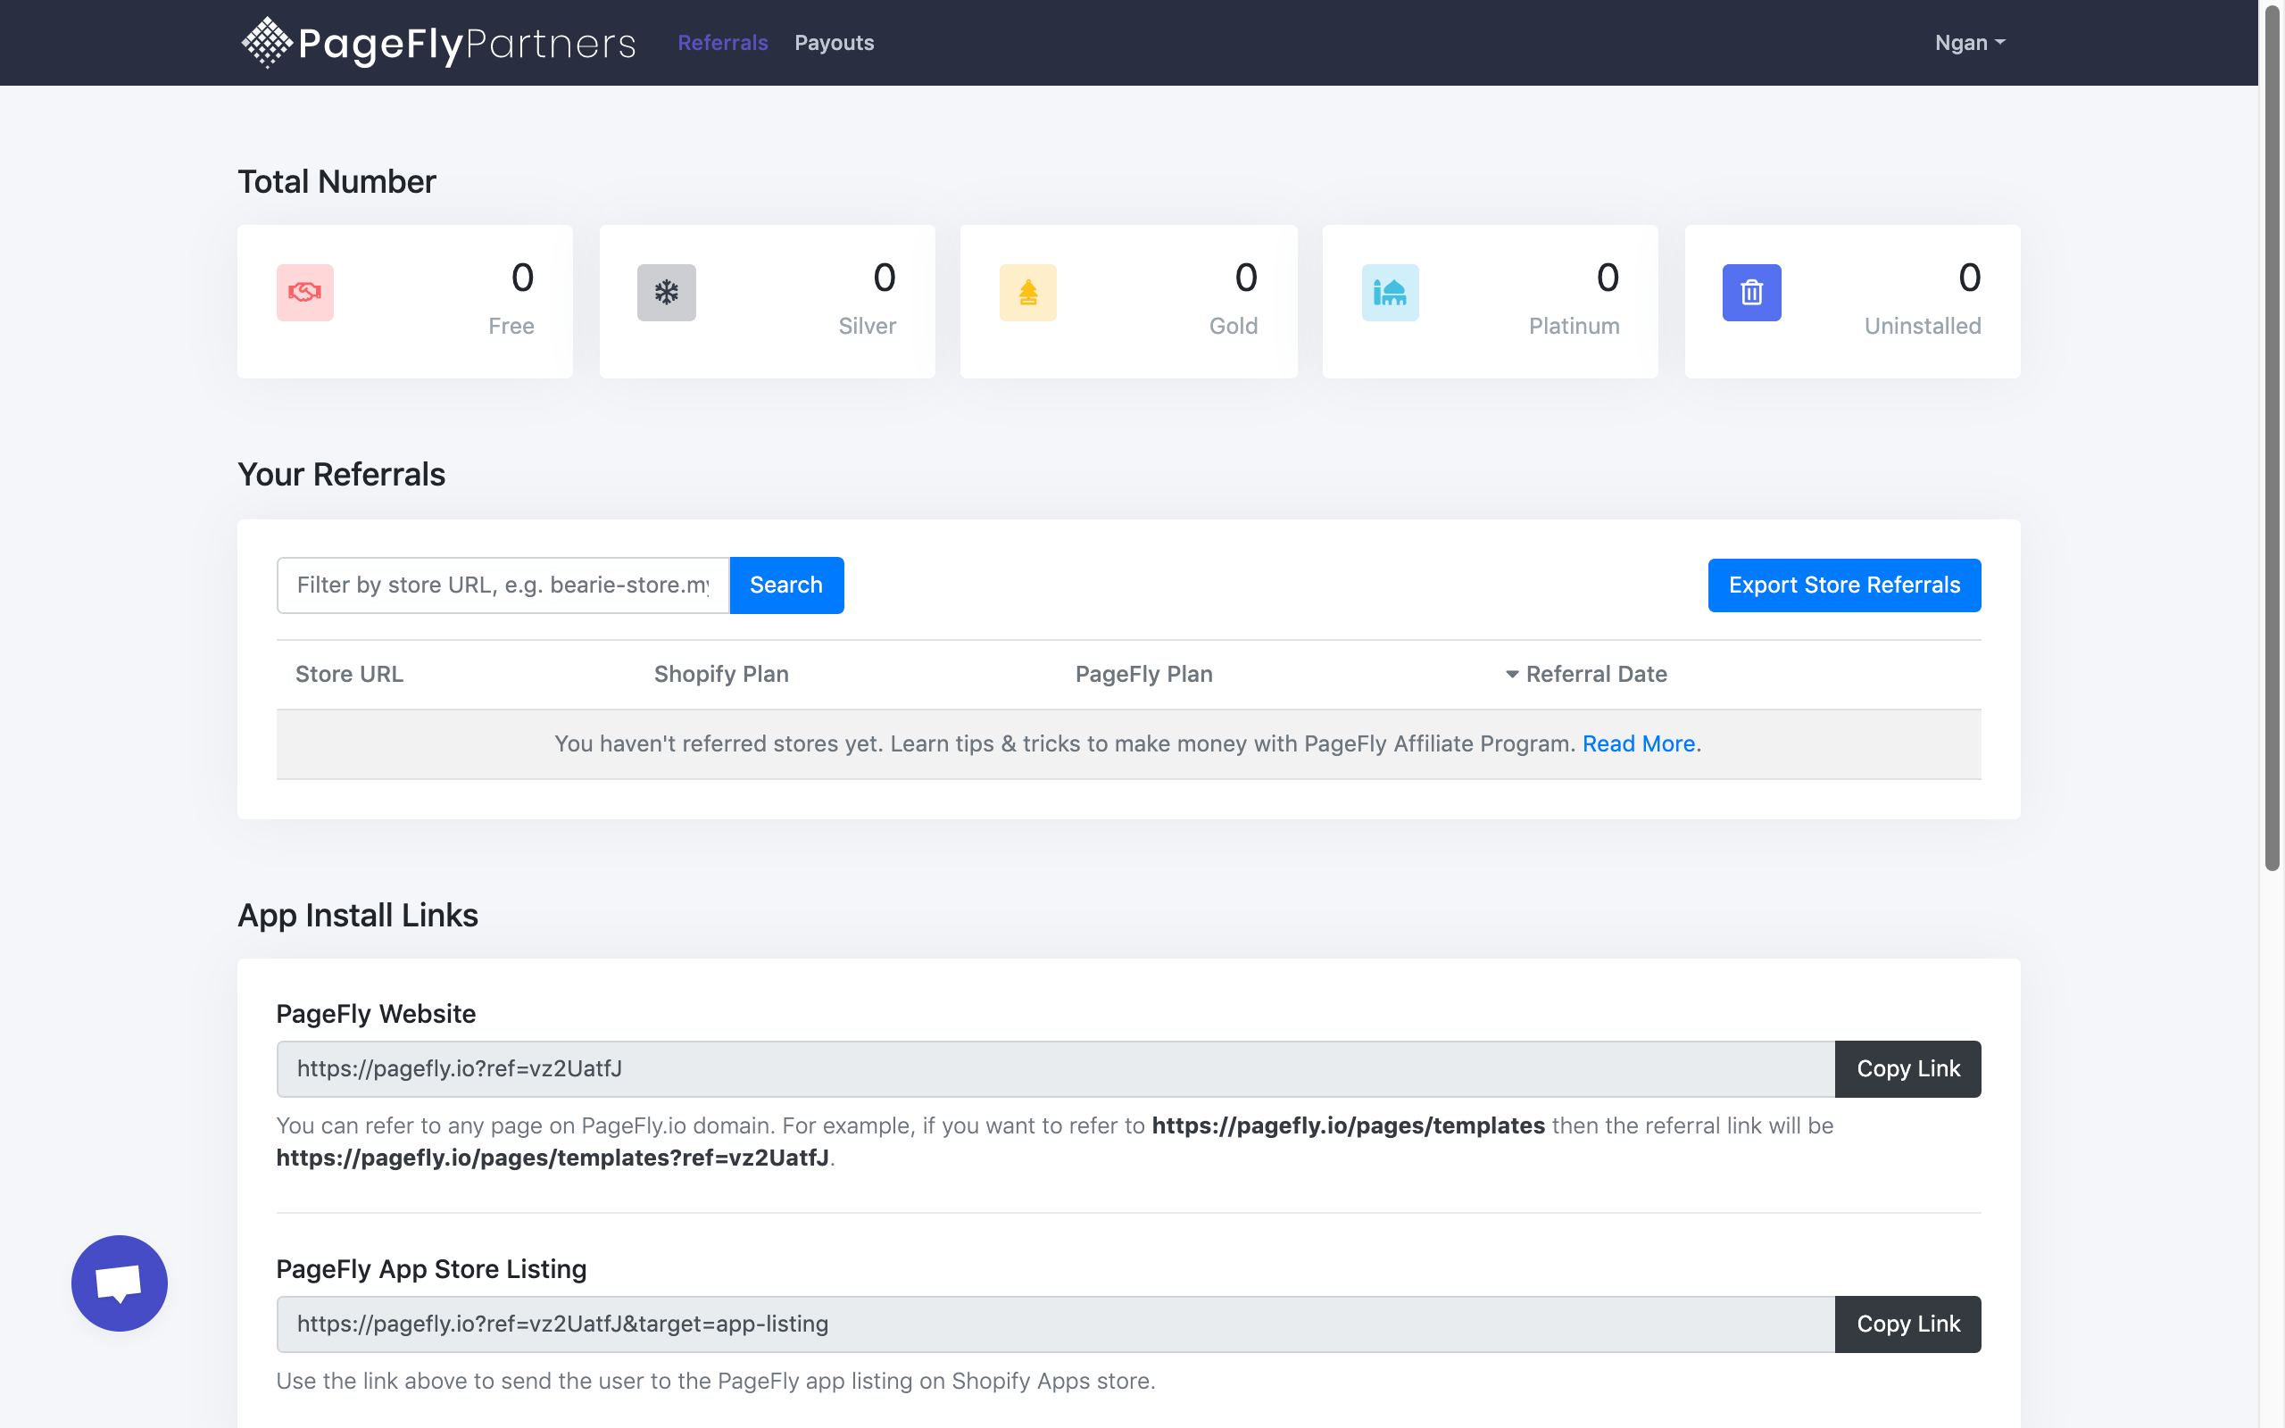Screen dimensions: 2285x1428
Task: Click the Your Referrals heading
Action: 342,474
